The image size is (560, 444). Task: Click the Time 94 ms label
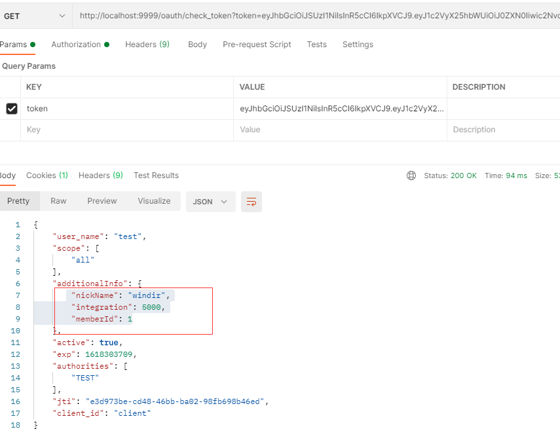(506, 176)
